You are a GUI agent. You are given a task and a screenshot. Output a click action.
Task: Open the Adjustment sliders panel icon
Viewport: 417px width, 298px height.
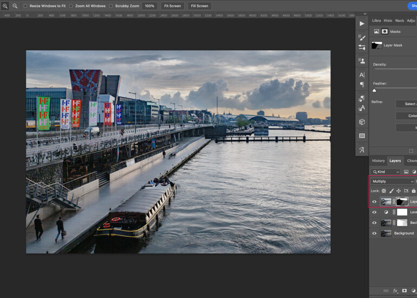tap(362, 48)
